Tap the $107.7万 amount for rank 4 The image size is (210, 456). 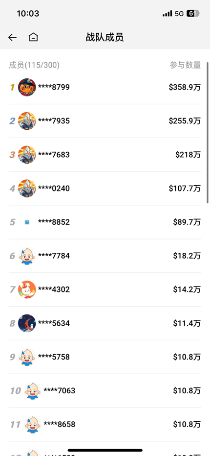click(x=185, y=188)
